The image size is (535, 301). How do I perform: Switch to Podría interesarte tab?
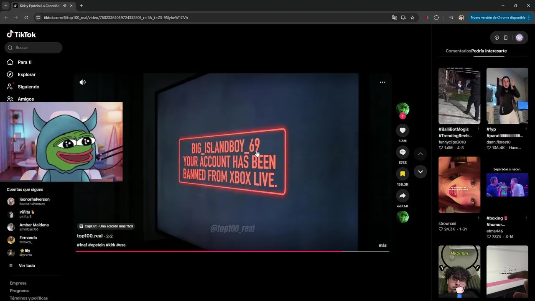pyautogui.click(x=489, y=51)
